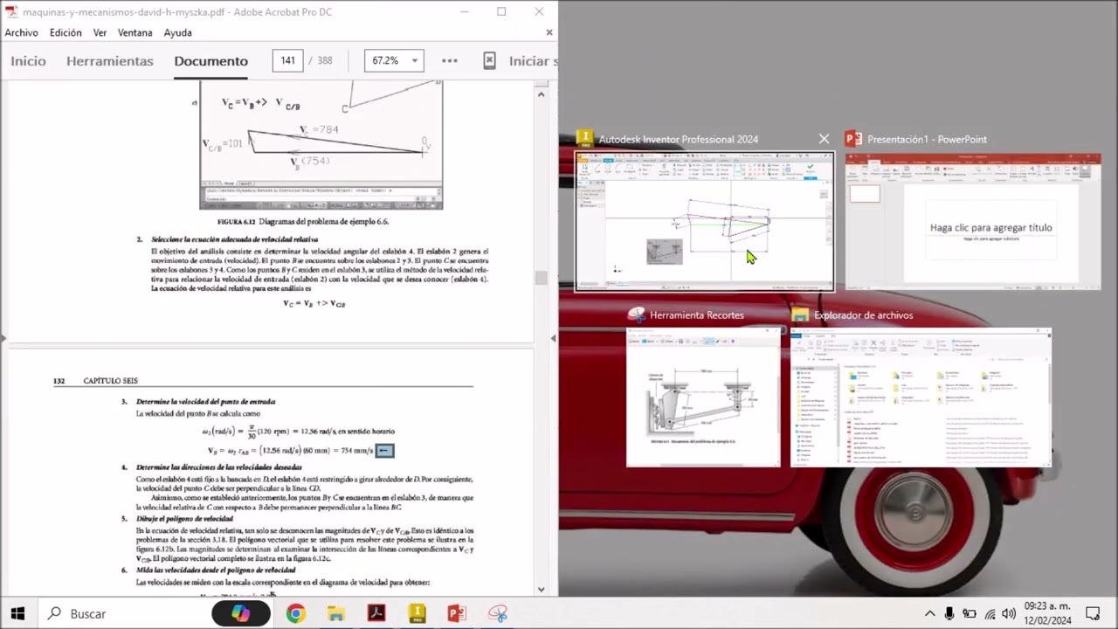The width and height of the screenshot is (1118, 629).
Task: Click the Herramienta Recortes scissors icon in title
Action: click(637, 314)
